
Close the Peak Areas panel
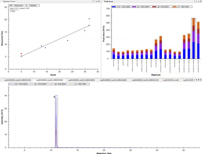200,1
